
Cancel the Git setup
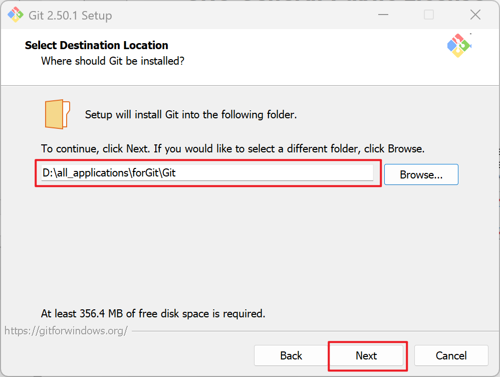pyautogui.click(x=451, y=355)
